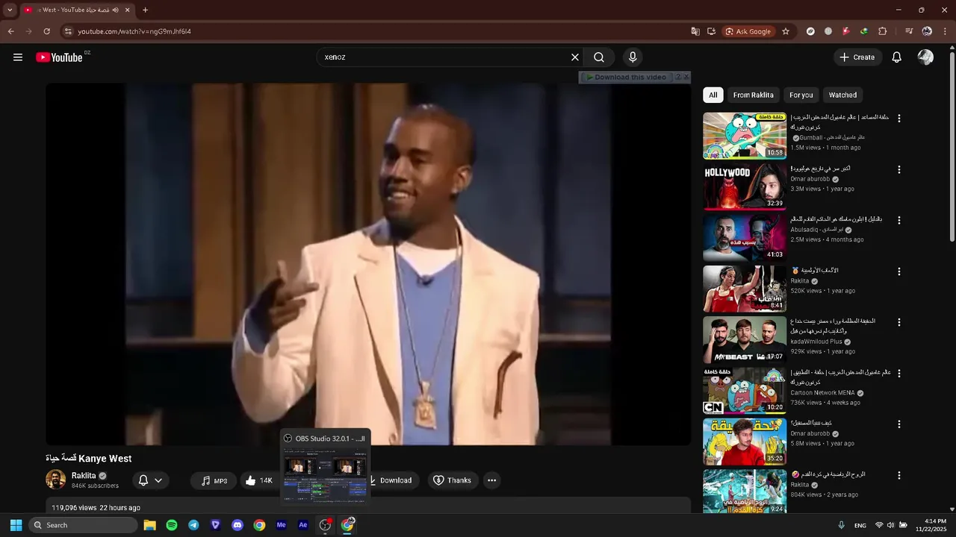Open the Cartoon Network MENA channel link

pos(822,393)
